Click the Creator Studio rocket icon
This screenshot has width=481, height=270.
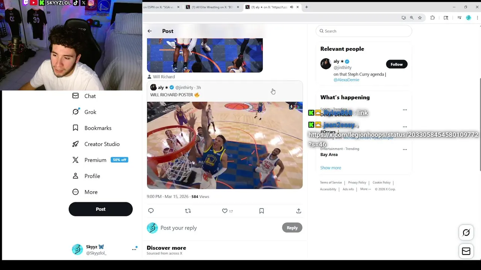click(76, 144)
